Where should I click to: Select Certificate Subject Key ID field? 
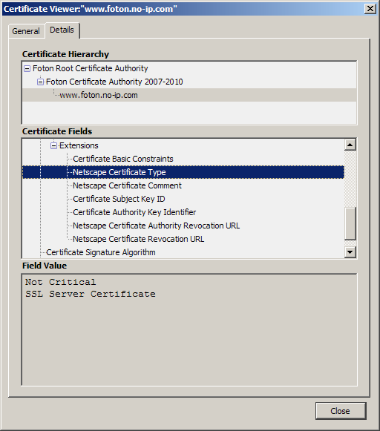tap(119, 199)
